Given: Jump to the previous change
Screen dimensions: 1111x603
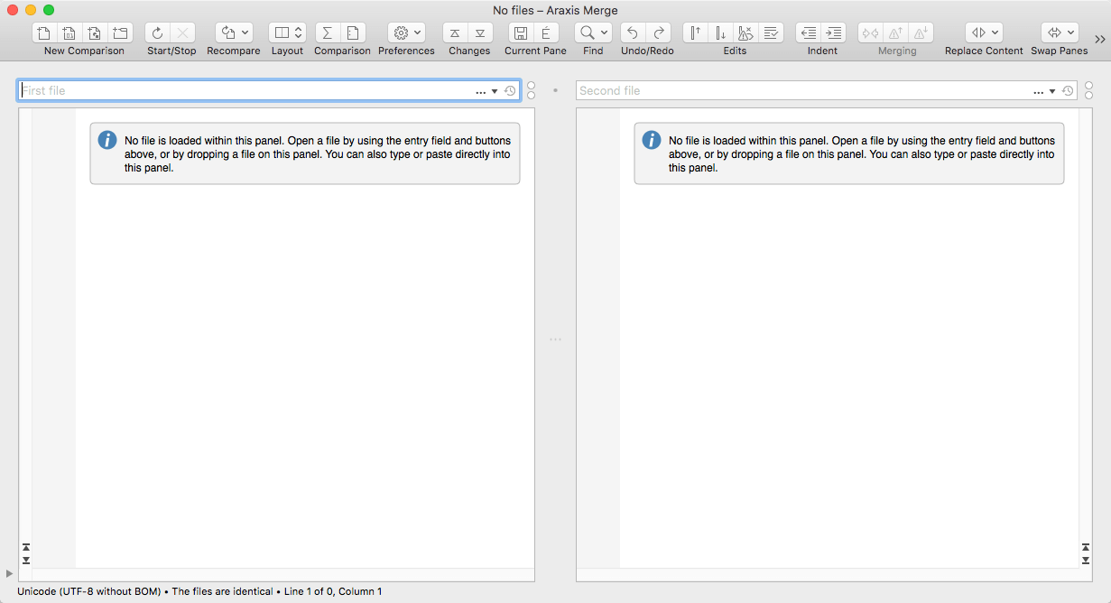Looking at the screenshot, I should [456, 32].
